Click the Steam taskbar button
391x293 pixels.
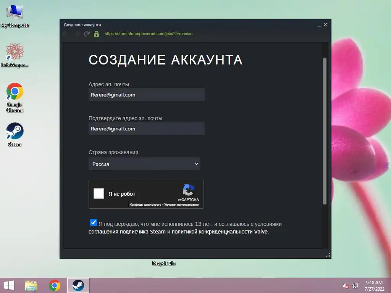[x=78, y=285]
